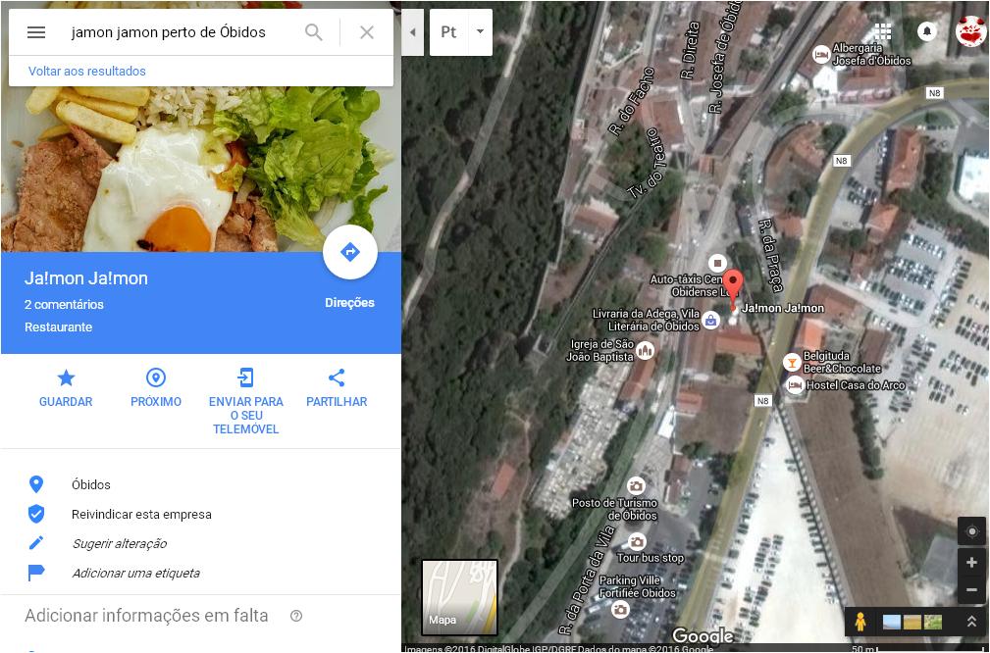
Task: Zoom in with the plus button
Action: click(x=971, y=561)
